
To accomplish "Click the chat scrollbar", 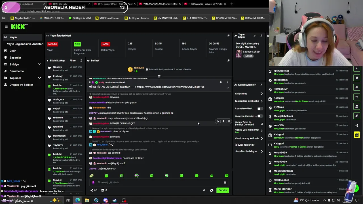I will (232, 170).
